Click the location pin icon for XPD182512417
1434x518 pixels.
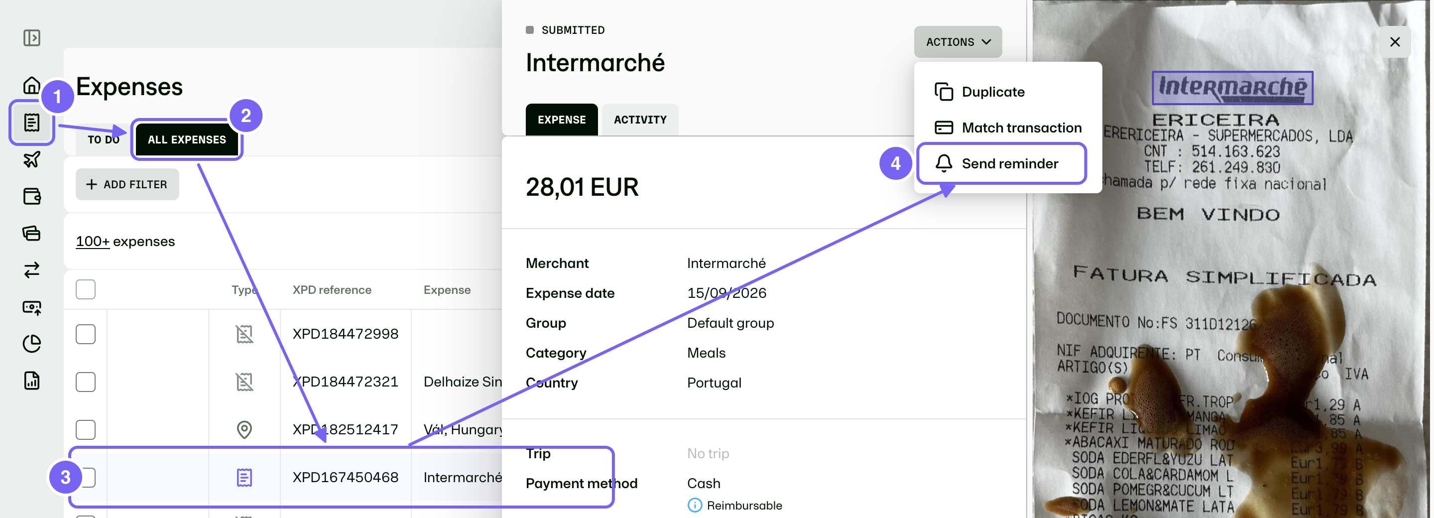(244, 429)
